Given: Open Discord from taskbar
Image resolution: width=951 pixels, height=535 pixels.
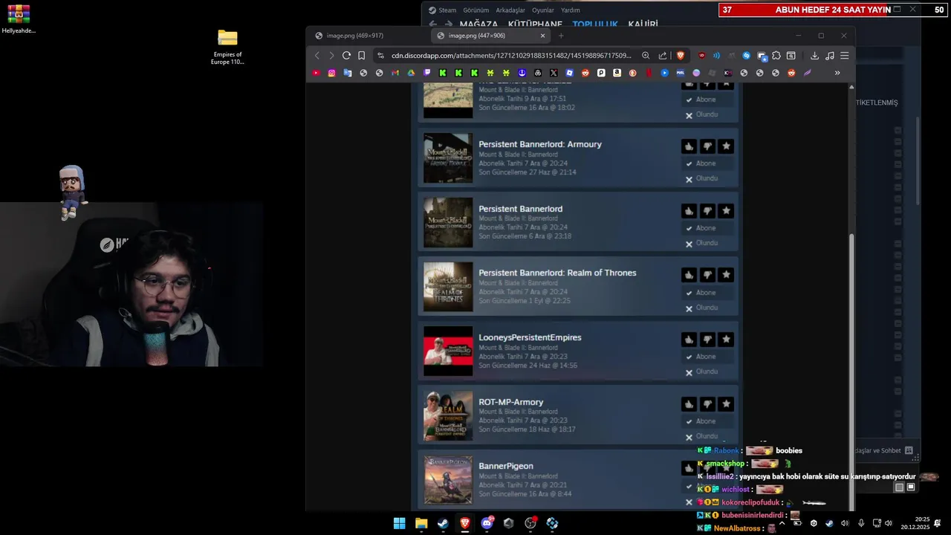Looking at the screenshot, I should [487, 523].
